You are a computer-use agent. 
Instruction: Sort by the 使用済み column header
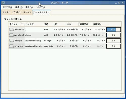(x=106, y=24)
